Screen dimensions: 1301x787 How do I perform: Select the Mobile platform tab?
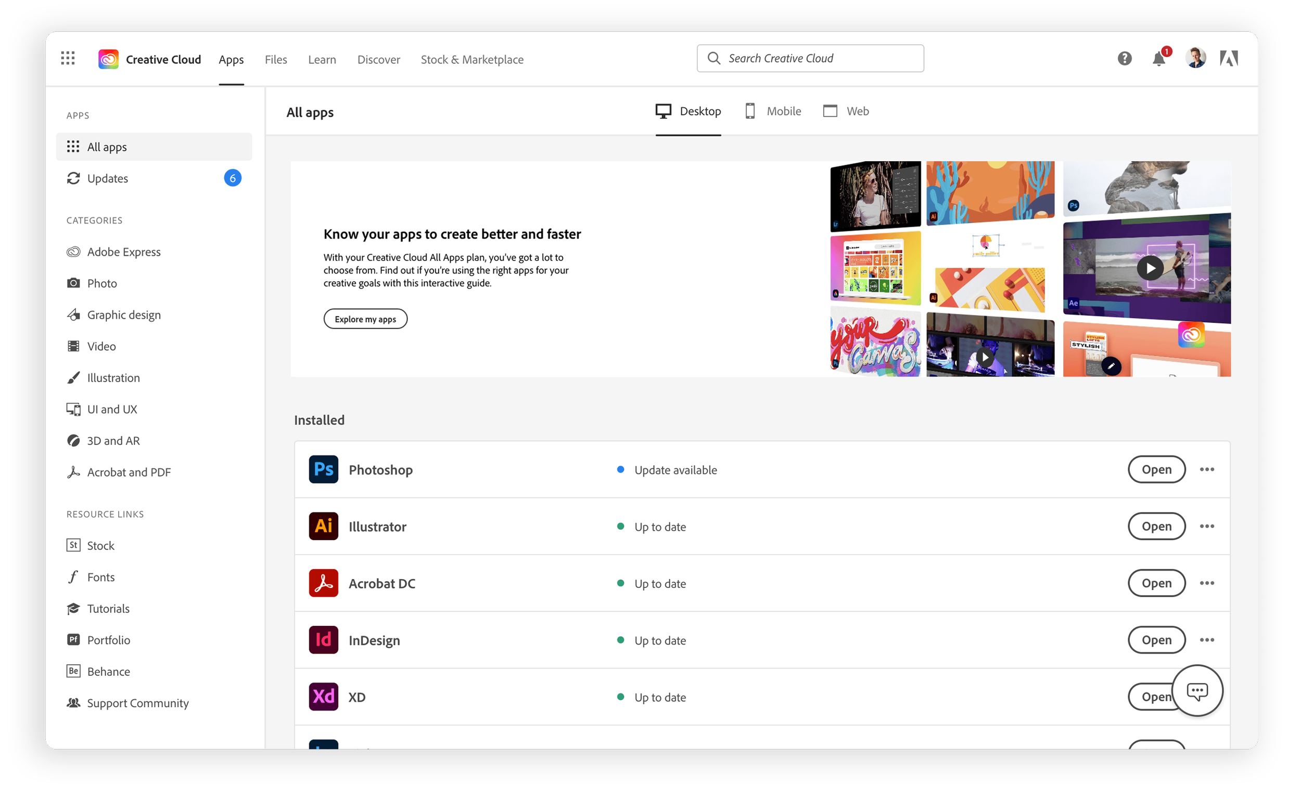pos(773,111)
